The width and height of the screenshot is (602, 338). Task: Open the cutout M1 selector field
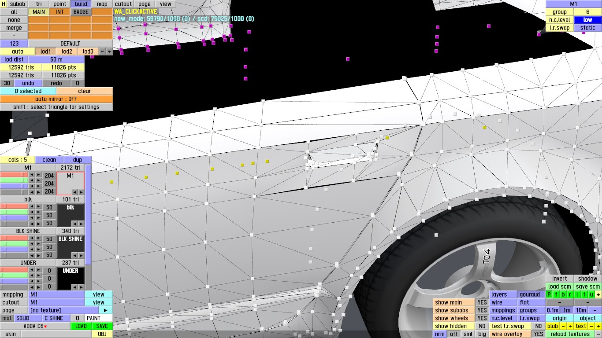[x=56, y=302]
